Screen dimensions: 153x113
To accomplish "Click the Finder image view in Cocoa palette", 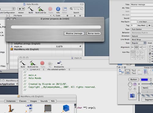I will pyautogui.click(x=132, y=96).
